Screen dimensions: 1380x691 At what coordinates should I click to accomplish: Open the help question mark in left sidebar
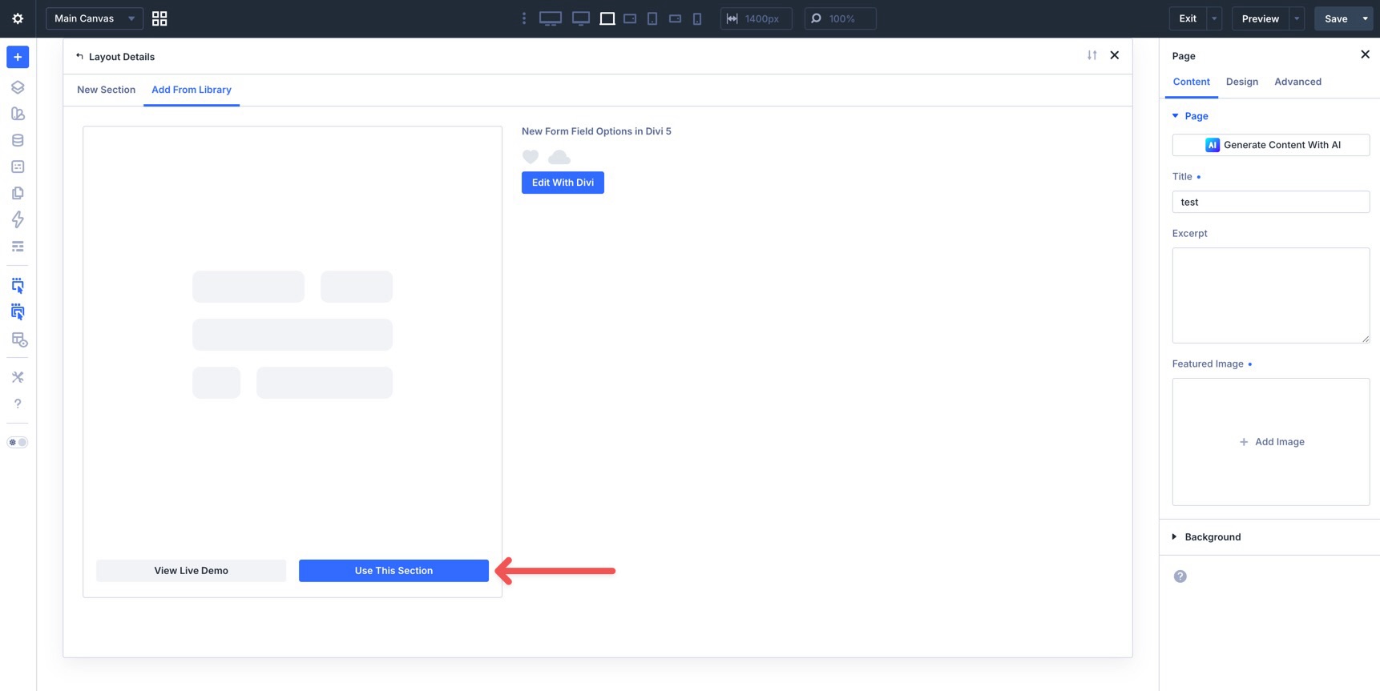[18, 404]
